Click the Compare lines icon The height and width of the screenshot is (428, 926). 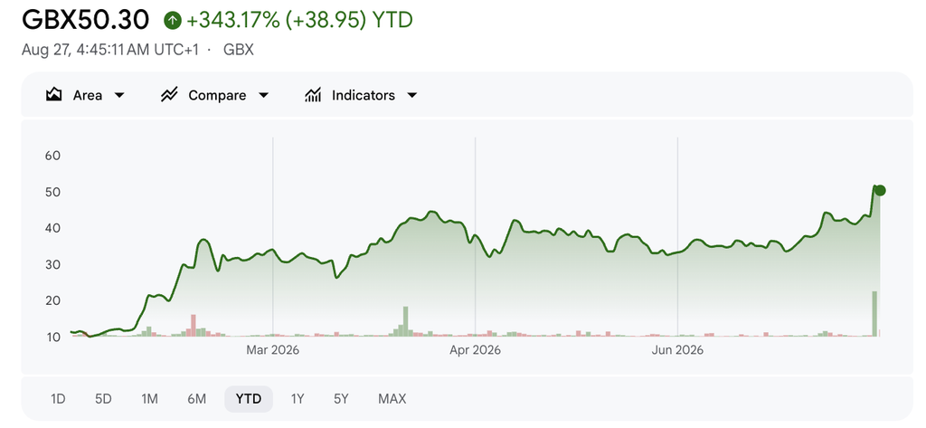(x=169, y=95)
